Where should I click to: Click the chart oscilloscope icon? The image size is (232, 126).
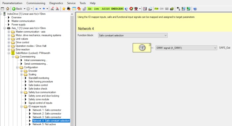coord(145,9)
